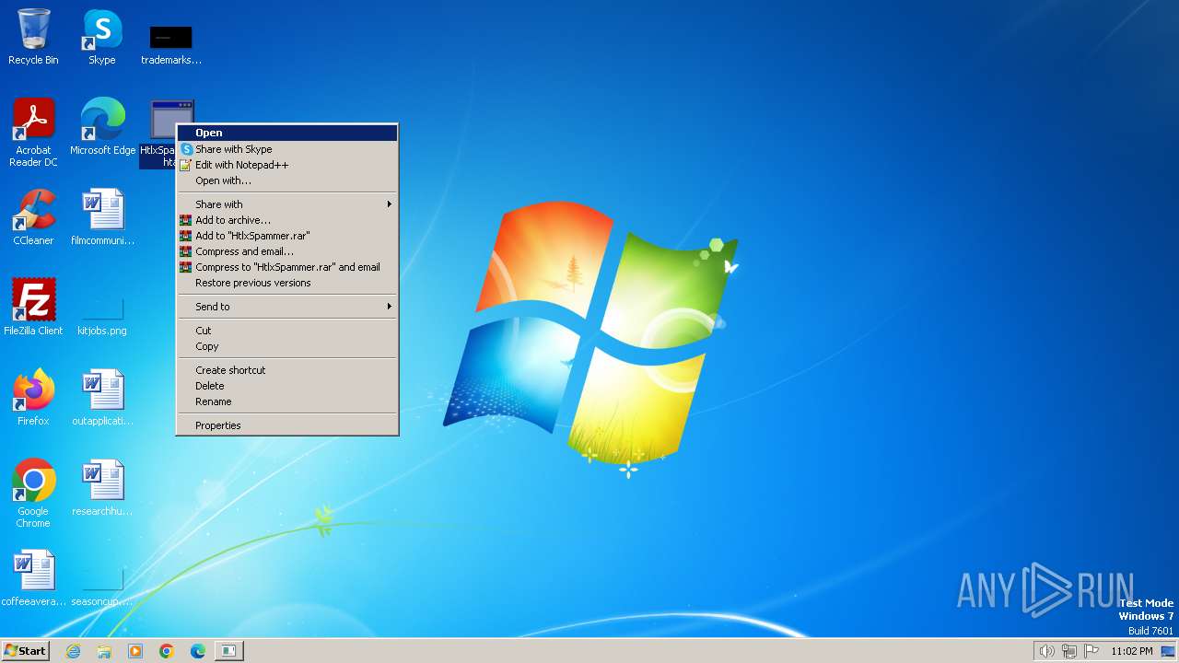The image size is (1179, 663).
Task: Select the trademarks file icon
Action: [171, 44]
